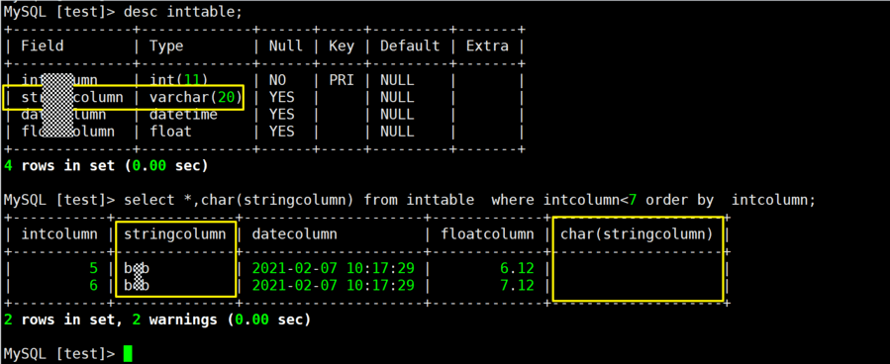The height and width of the screenshot is (364, 890).
Task: Click the 'floatcolumn' result header
Action: pos(487,234)
